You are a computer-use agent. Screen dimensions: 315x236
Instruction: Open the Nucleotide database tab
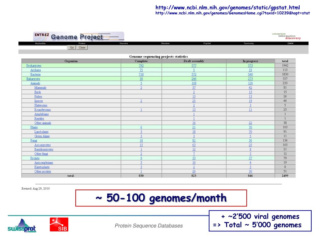click(x=40, y=43)
